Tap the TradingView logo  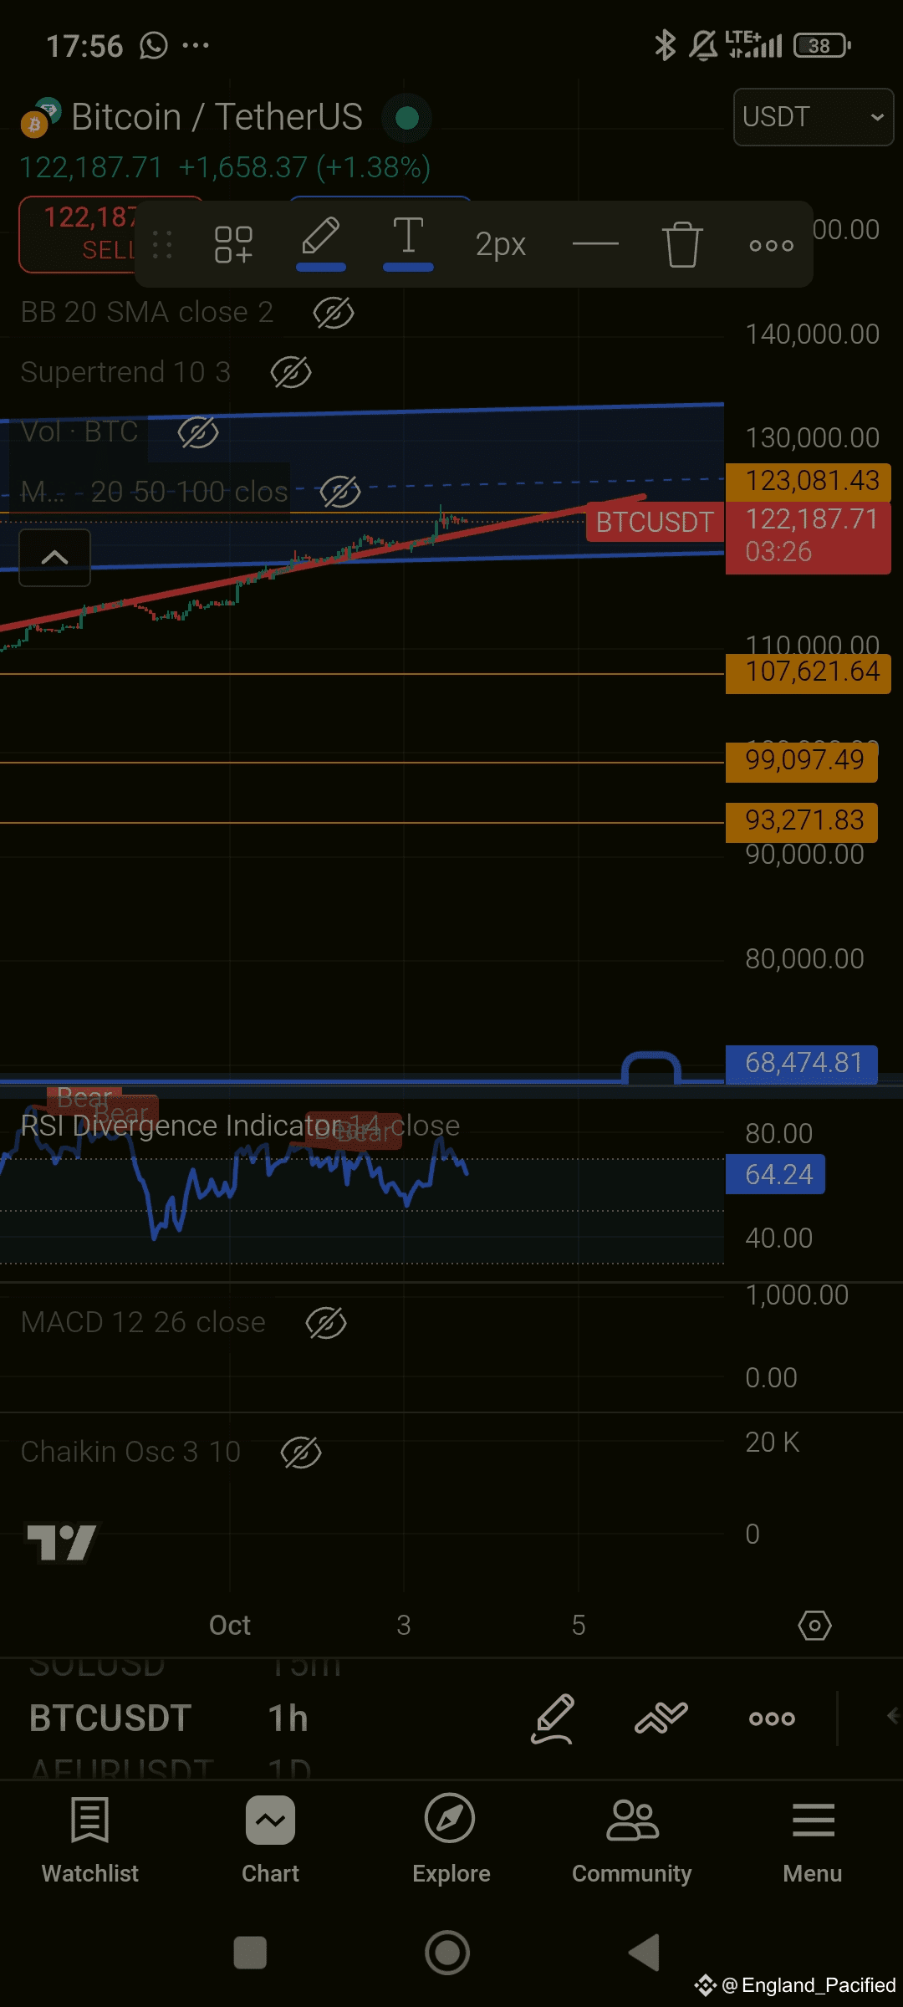pos(61,1542)
